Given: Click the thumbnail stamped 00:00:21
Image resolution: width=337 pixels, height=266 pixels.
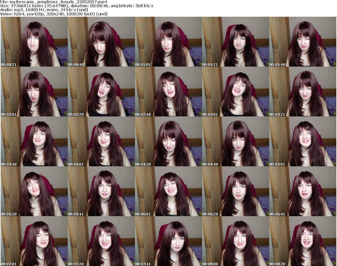Looking at the screenshot, I should click(x=34, y=42).
